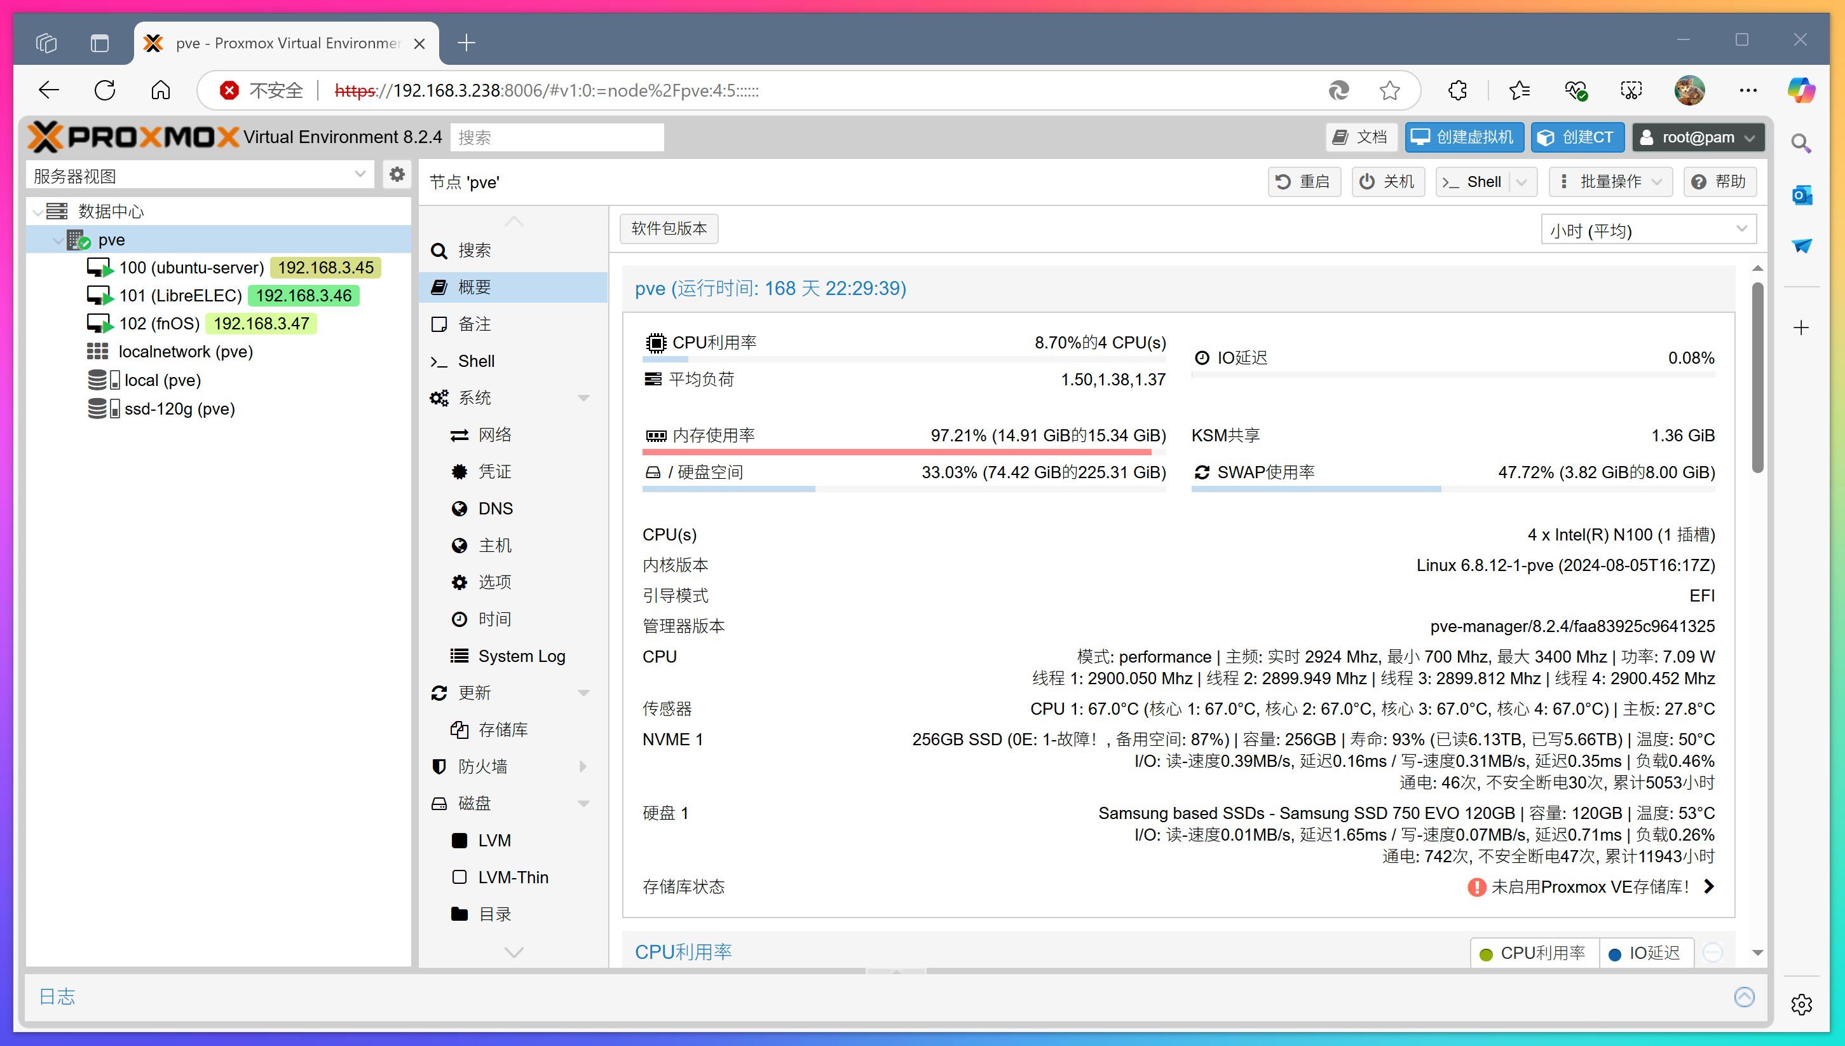1845x1046 pixels.
Task: Click the gear icon beside server view
Action: click(x=397, y=175)
